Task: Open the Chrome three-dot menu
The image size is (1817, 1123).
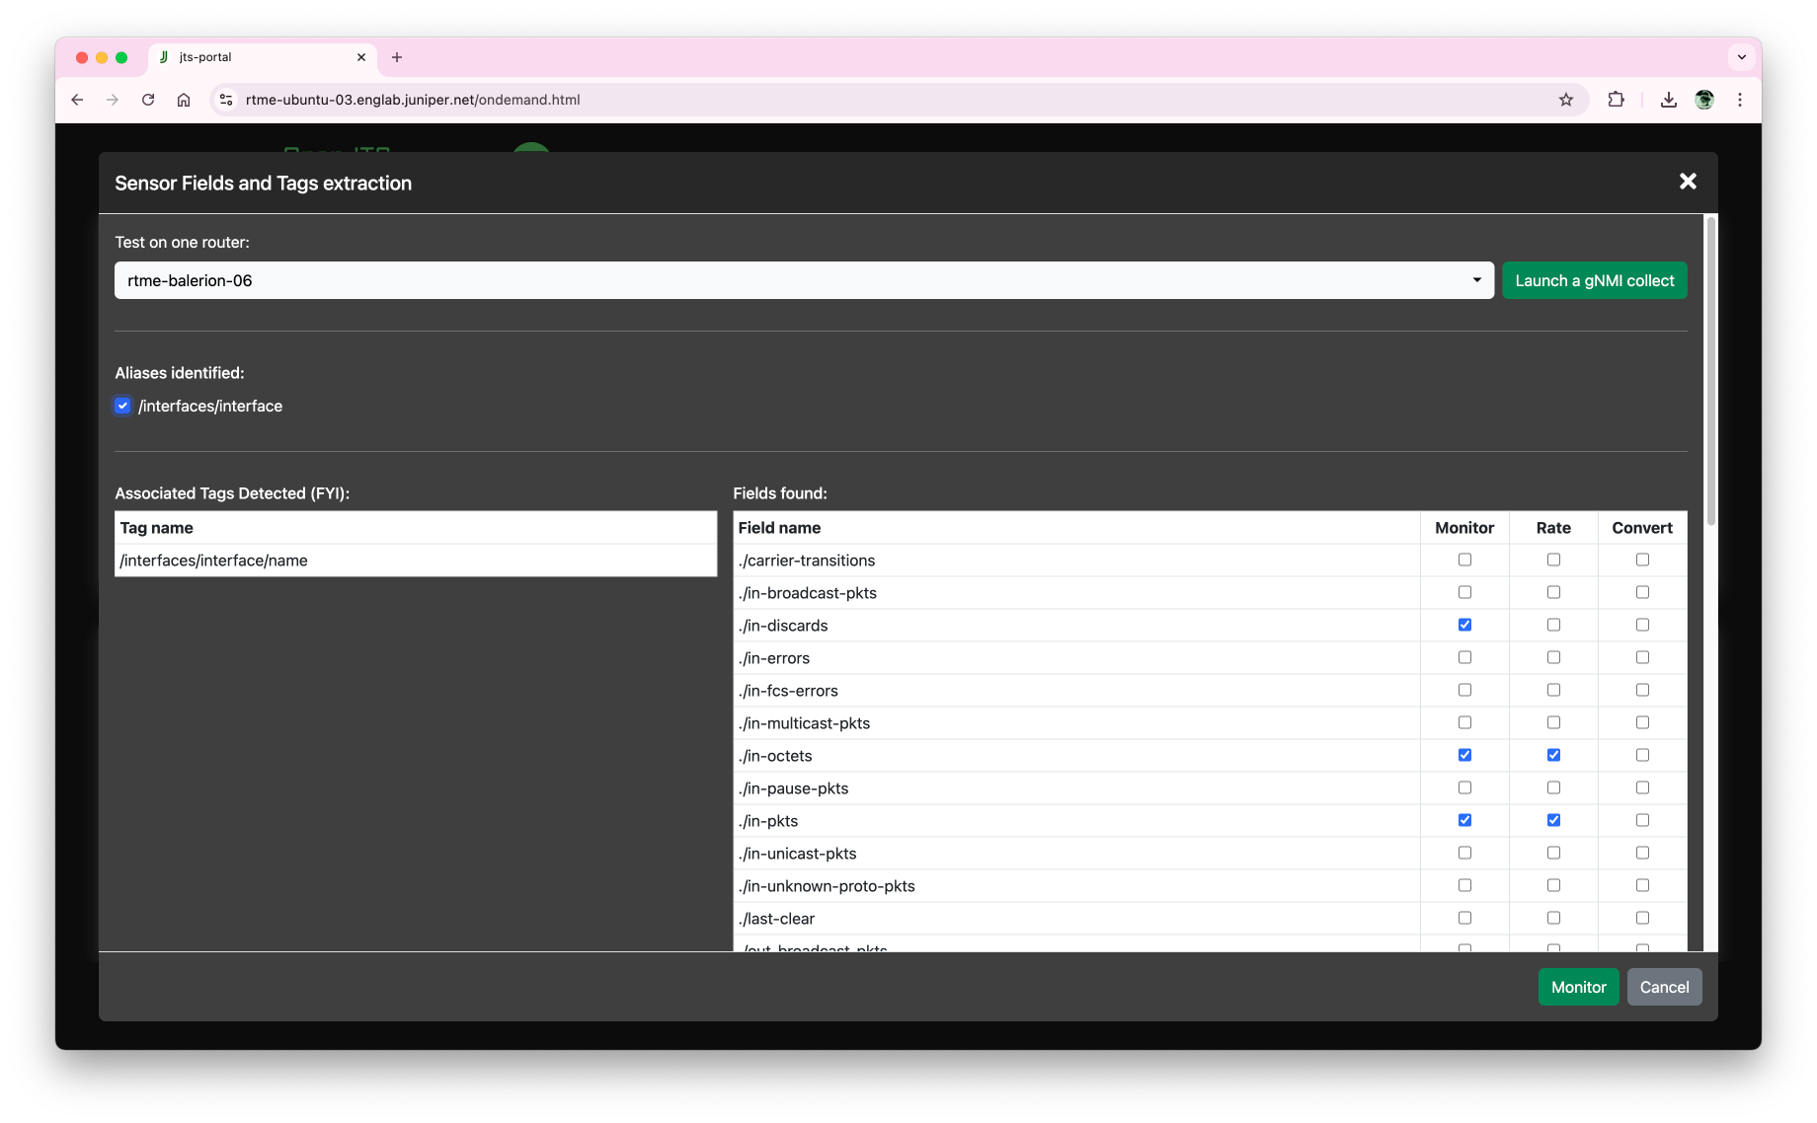Action: [x=1739, y=100]
